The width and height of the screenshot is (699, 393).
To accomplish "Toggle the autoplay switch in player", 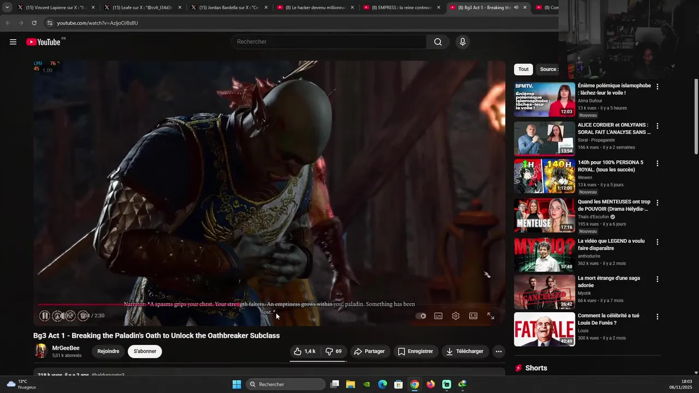I will click(421, 316).
